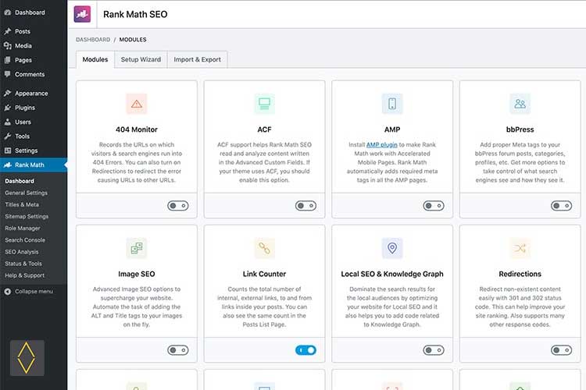Click the Local SEO & Knowledge Graph title
Screen dimensions: 586x390
point(392,274)
